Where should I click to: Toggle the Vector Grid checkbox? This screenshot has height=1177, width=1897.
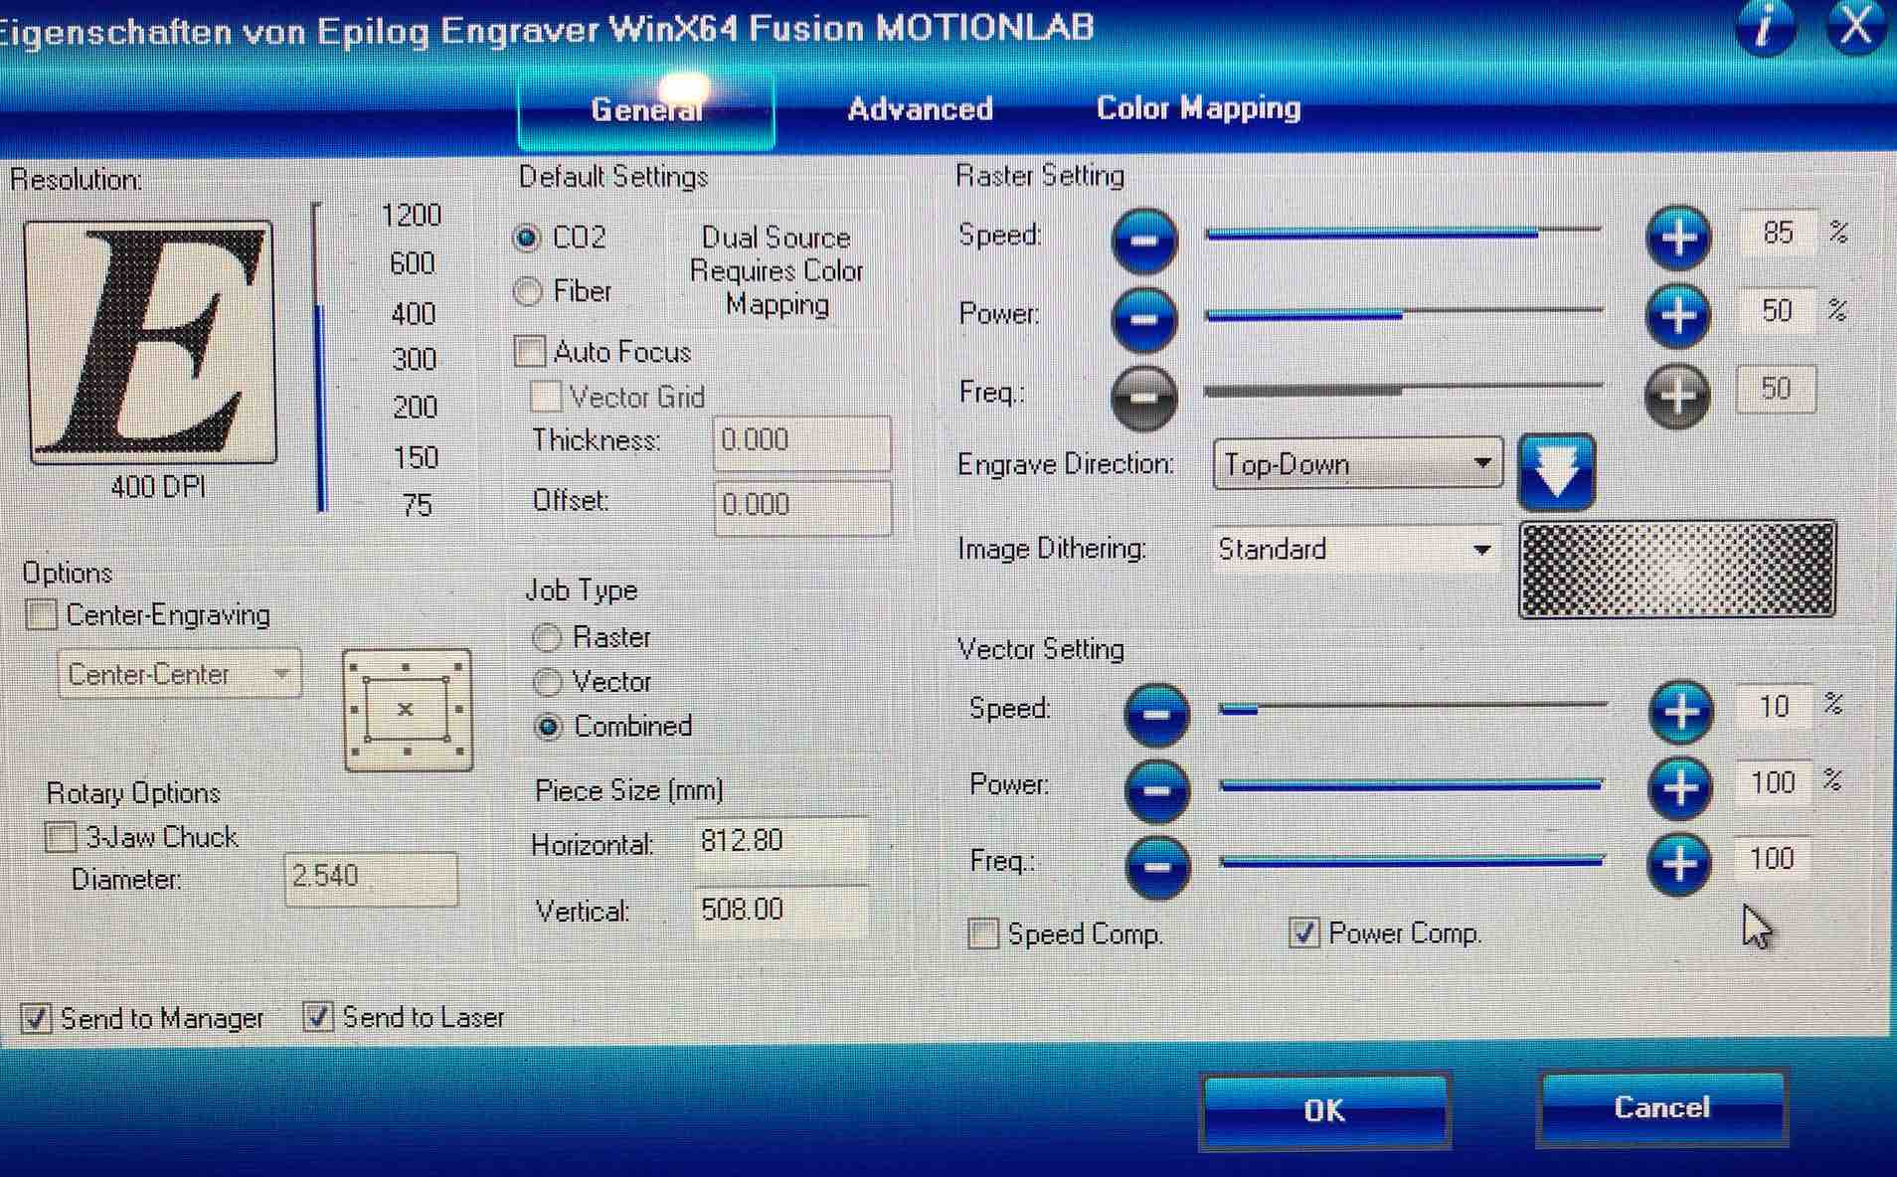coord(545,397)
